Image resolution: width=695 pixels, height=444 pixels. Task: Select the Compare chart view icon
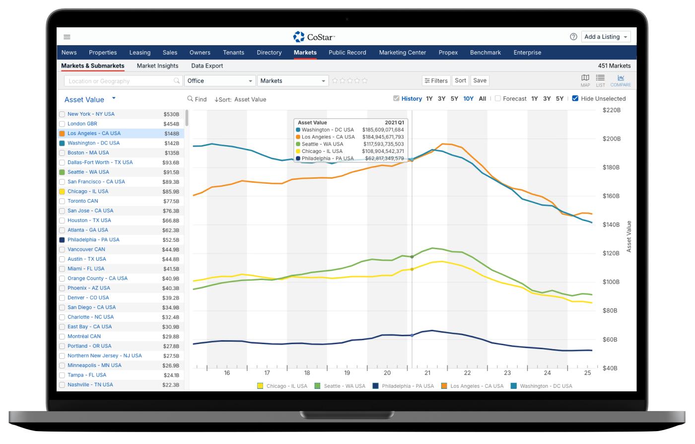tap(621, 80)
